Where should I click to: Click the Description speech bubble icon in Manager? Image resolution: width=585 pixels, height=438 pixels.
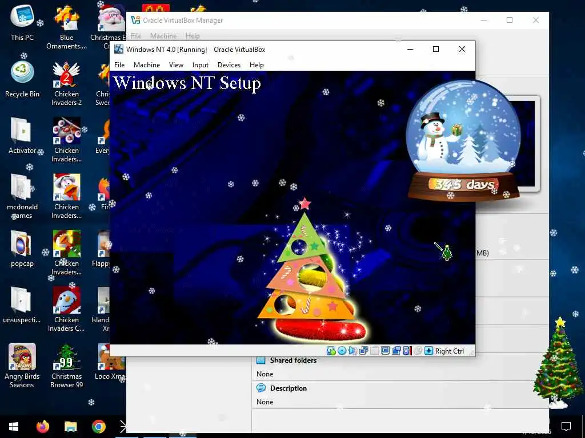coord(261,388)
